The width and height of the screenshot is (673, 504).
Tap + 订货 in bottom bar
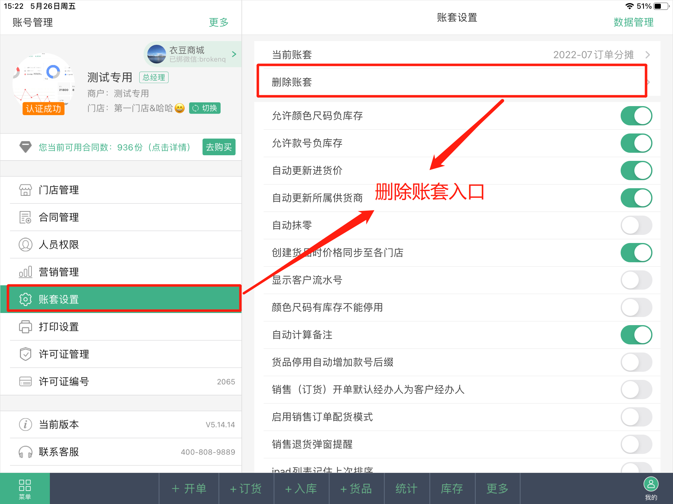(x=246, y=488)
